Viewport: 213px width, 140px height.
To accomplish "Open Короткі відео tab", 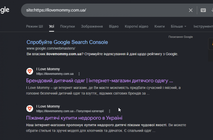I will tap(136, 26).
